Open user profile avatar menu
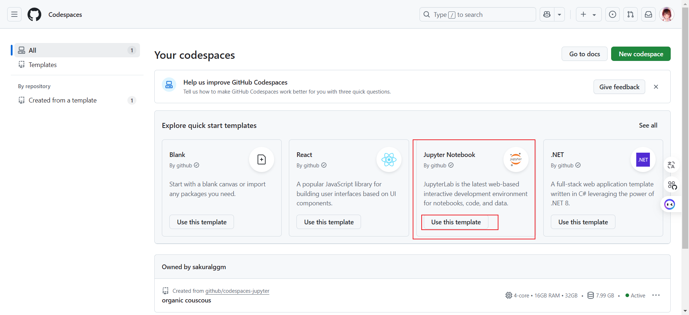Image resolution: width=689 pixels, height=315 pixels. [x=667, y=14]
